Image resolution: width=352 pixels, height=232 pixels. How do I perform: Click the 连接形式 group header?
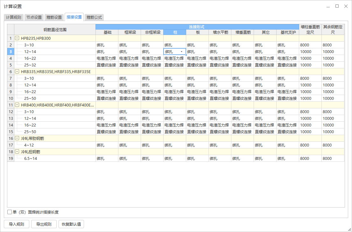pyautogui.click(x=197, y=27)
